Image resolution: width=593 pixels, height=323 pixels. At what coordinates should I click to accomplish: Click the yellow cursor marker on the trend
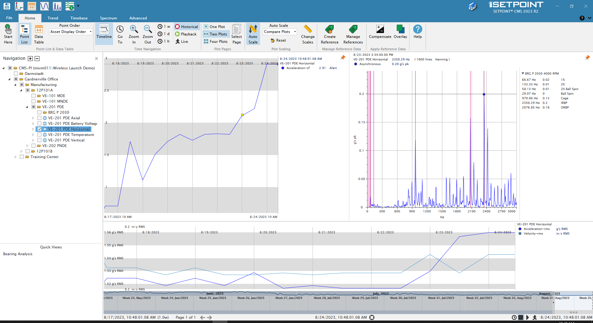click(242, 115)
